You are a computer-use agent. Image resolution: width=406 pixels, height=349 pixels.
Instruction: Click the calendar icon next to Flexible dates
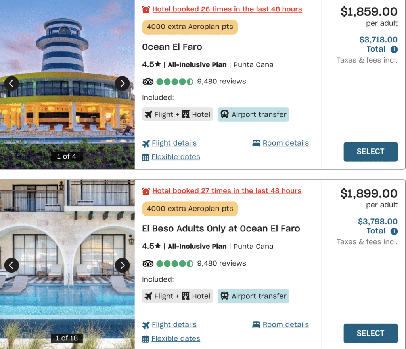(x=146, y=157)
